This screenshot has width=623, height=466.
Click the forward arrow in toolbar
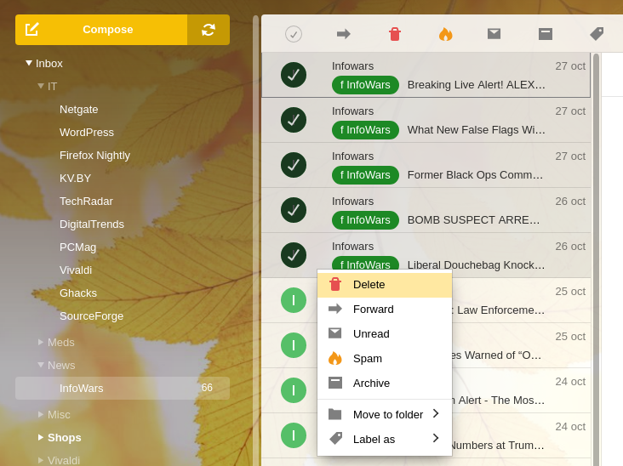point(344,34)
